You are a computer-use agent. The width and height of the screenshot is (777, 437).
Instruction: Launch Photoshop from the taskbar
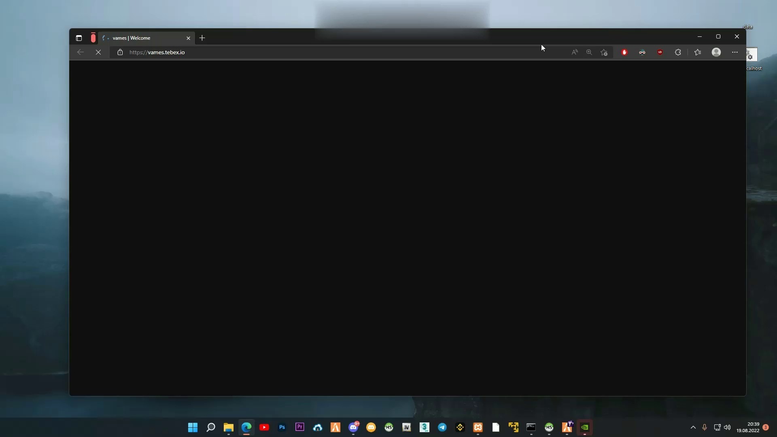click(282, 427)
